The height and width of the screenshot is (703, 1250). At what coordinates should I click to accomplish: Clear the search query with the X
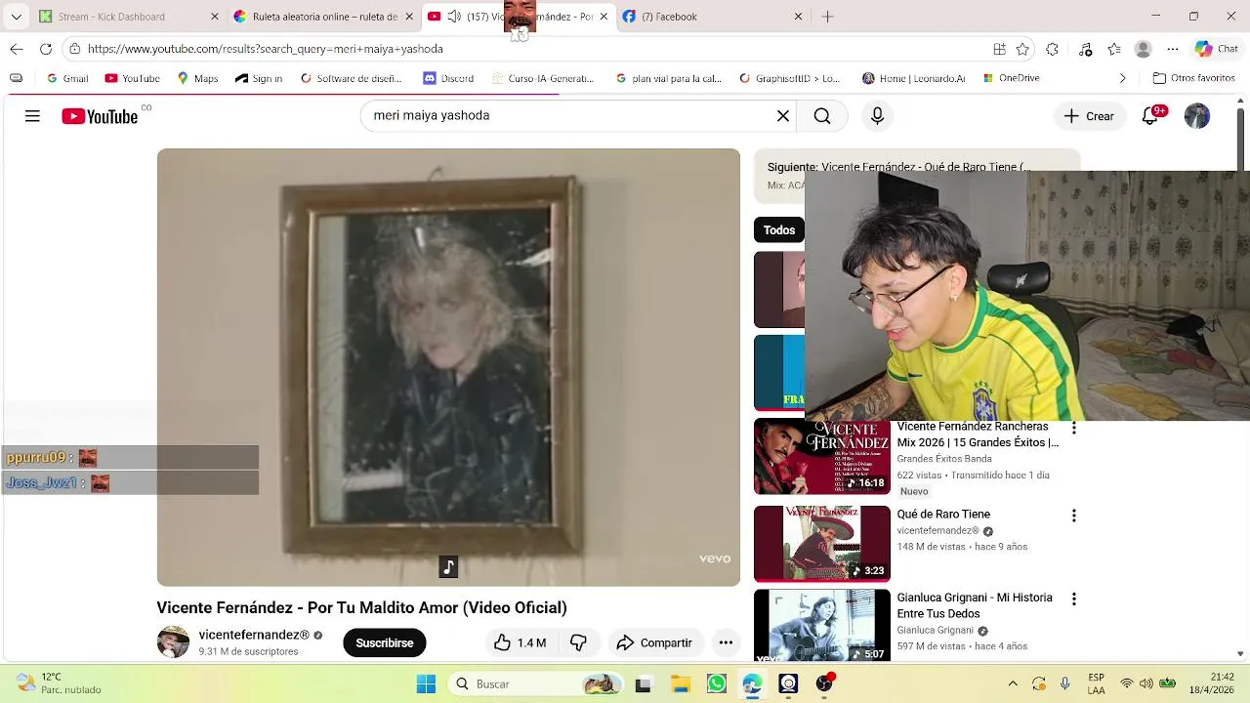tap(783, 116)
